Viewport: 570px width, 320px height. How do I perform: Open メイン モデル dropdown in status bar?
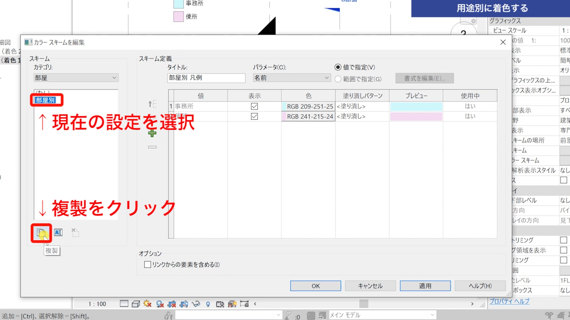click(x=382, y=315)
